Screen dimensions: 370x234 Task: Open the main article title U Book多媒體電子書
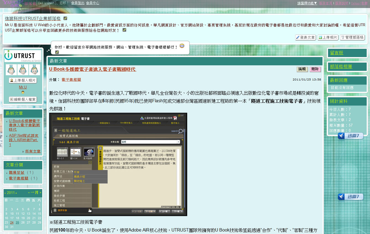pyautogui.click(x=93, y=69)
